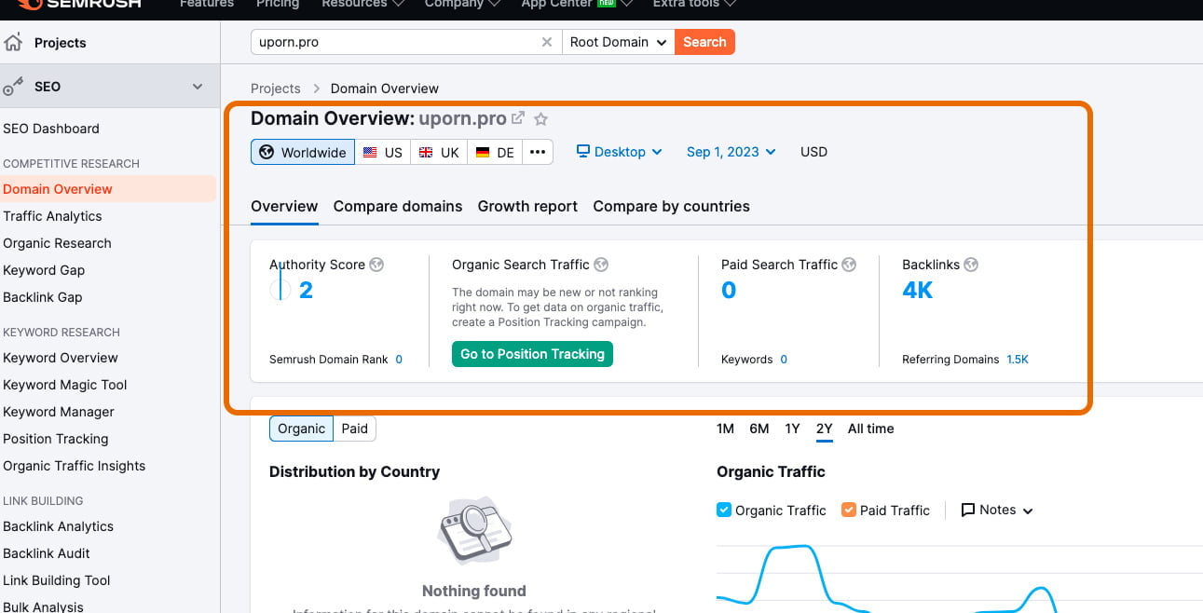Viewport: 1203px width, 613px height.
Task: Toggle Paid Traffic checkbox
Action: pos(849,510)
